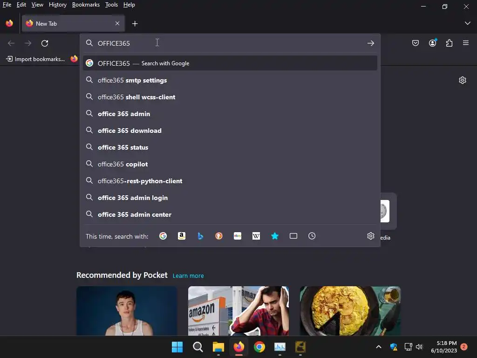Viewport: 477px width, 358px height.
Task: Click Import bookmarks in bookmarks toolbar
Action: tap(35, 59)
